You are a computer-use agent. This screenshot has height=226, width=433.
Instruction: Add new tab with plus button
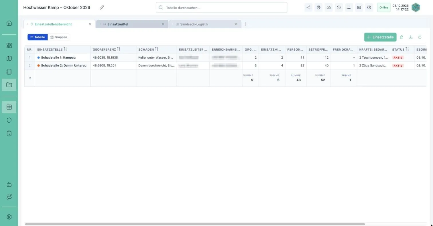point(246,24)
